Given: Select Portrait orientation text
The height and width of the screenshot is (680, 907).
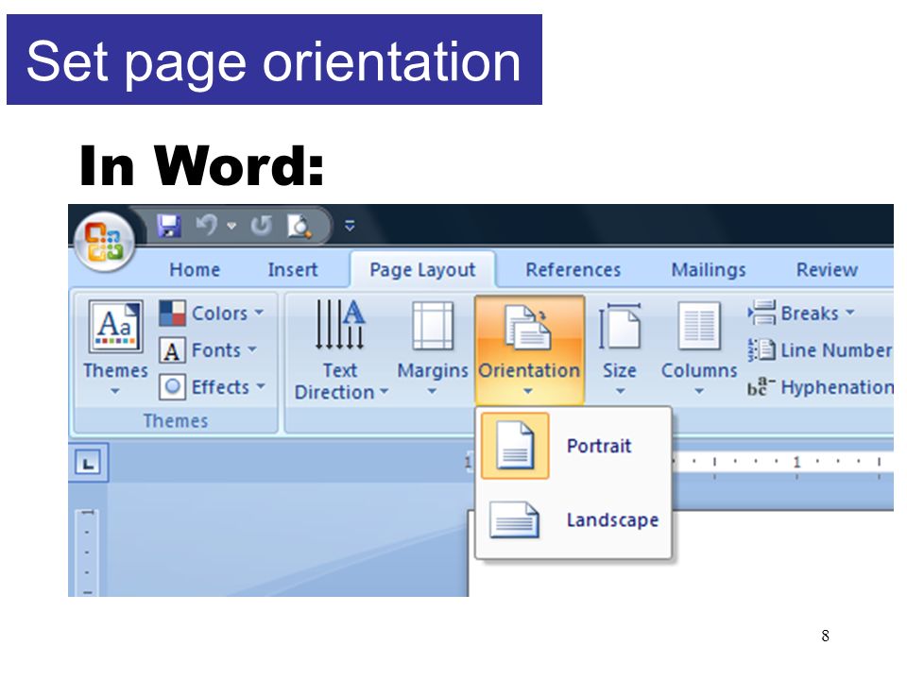Looking at the screenshot, I should click(599, 446).
